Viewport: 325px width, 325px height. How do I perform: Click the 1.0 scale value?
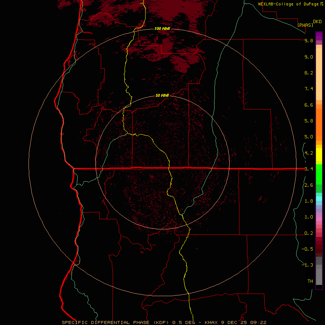click(309, 217)
